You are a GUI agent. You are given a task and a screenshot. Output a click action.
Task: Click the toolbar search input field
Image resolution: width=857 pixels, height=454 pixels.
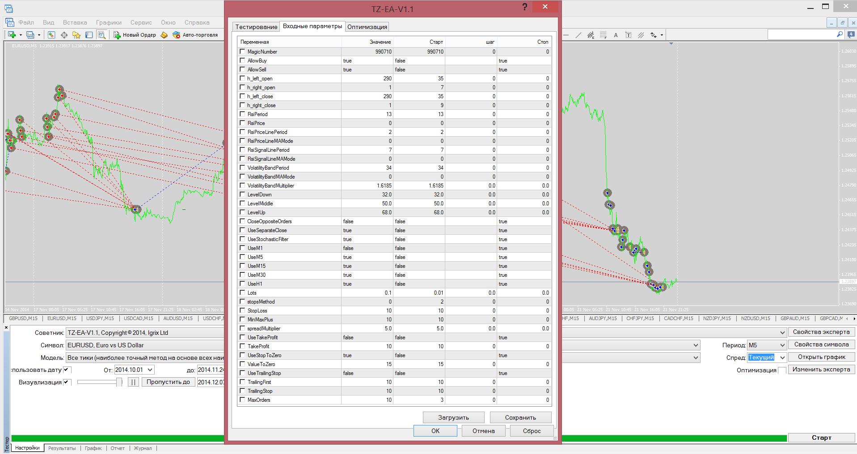tap(802, 34)
